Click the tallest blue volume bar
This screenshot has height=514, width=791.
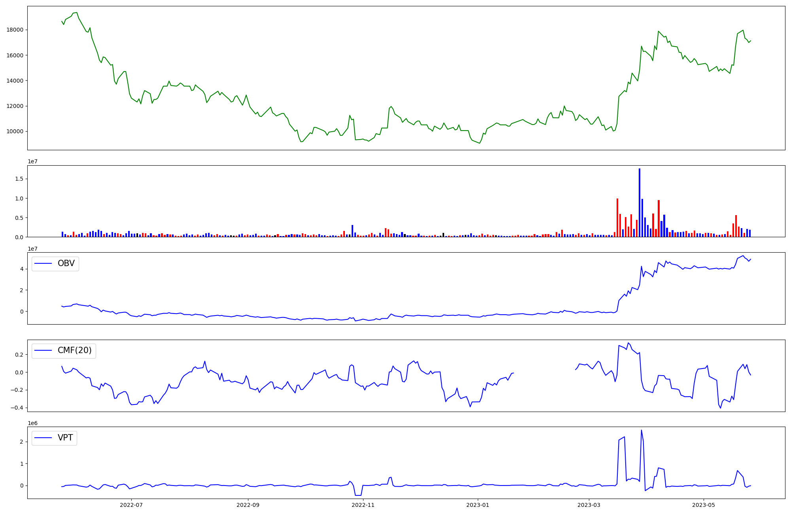pos(640,203)
